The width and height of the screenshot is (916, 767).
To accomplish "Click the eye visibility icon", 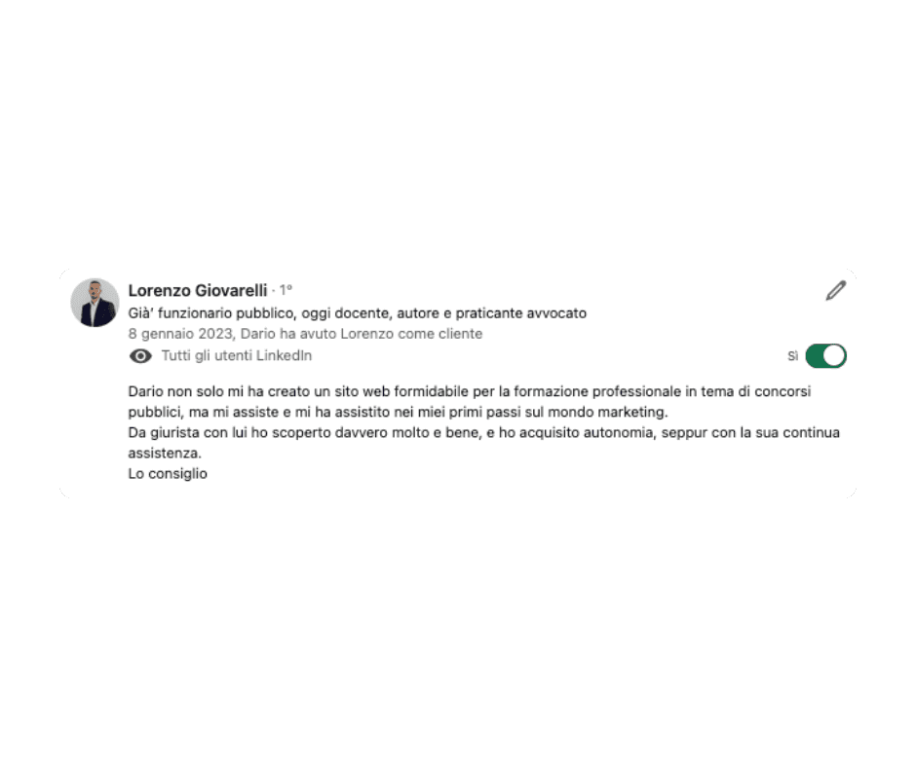I will [x=140, y=356].
